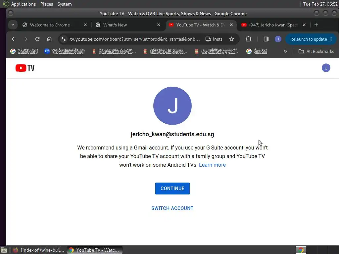Open Chrome profile J avatar
This screenshot has width=339, height=254.
click(278, 39)
